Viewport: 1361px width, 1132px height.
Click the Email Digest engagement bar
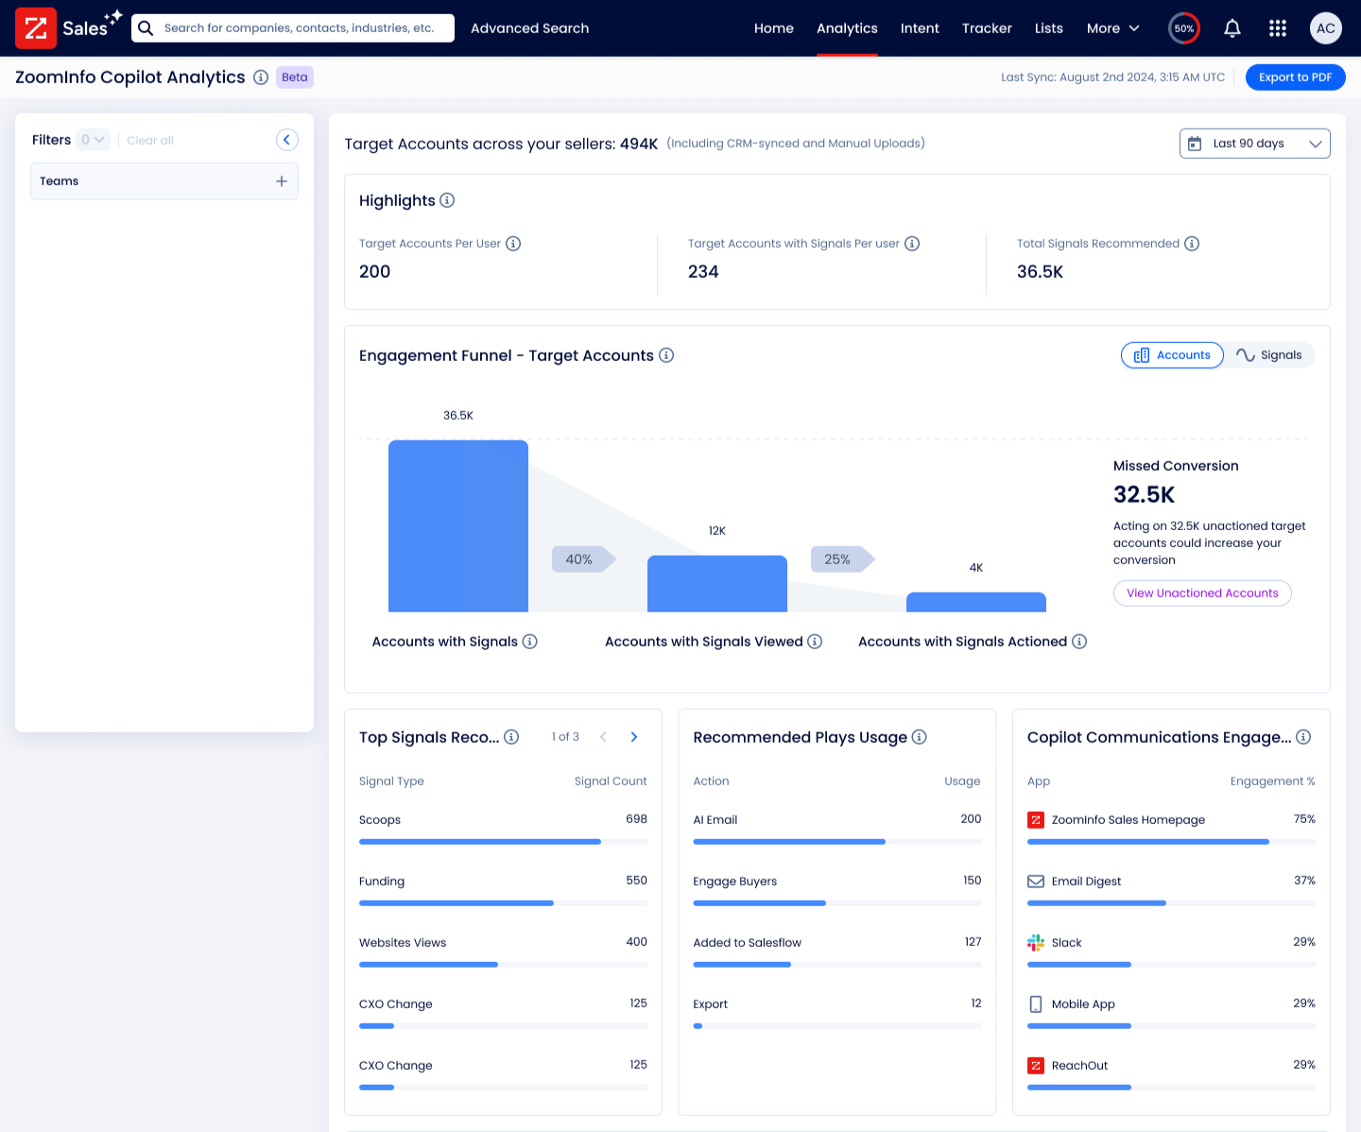coord(1171,903)
